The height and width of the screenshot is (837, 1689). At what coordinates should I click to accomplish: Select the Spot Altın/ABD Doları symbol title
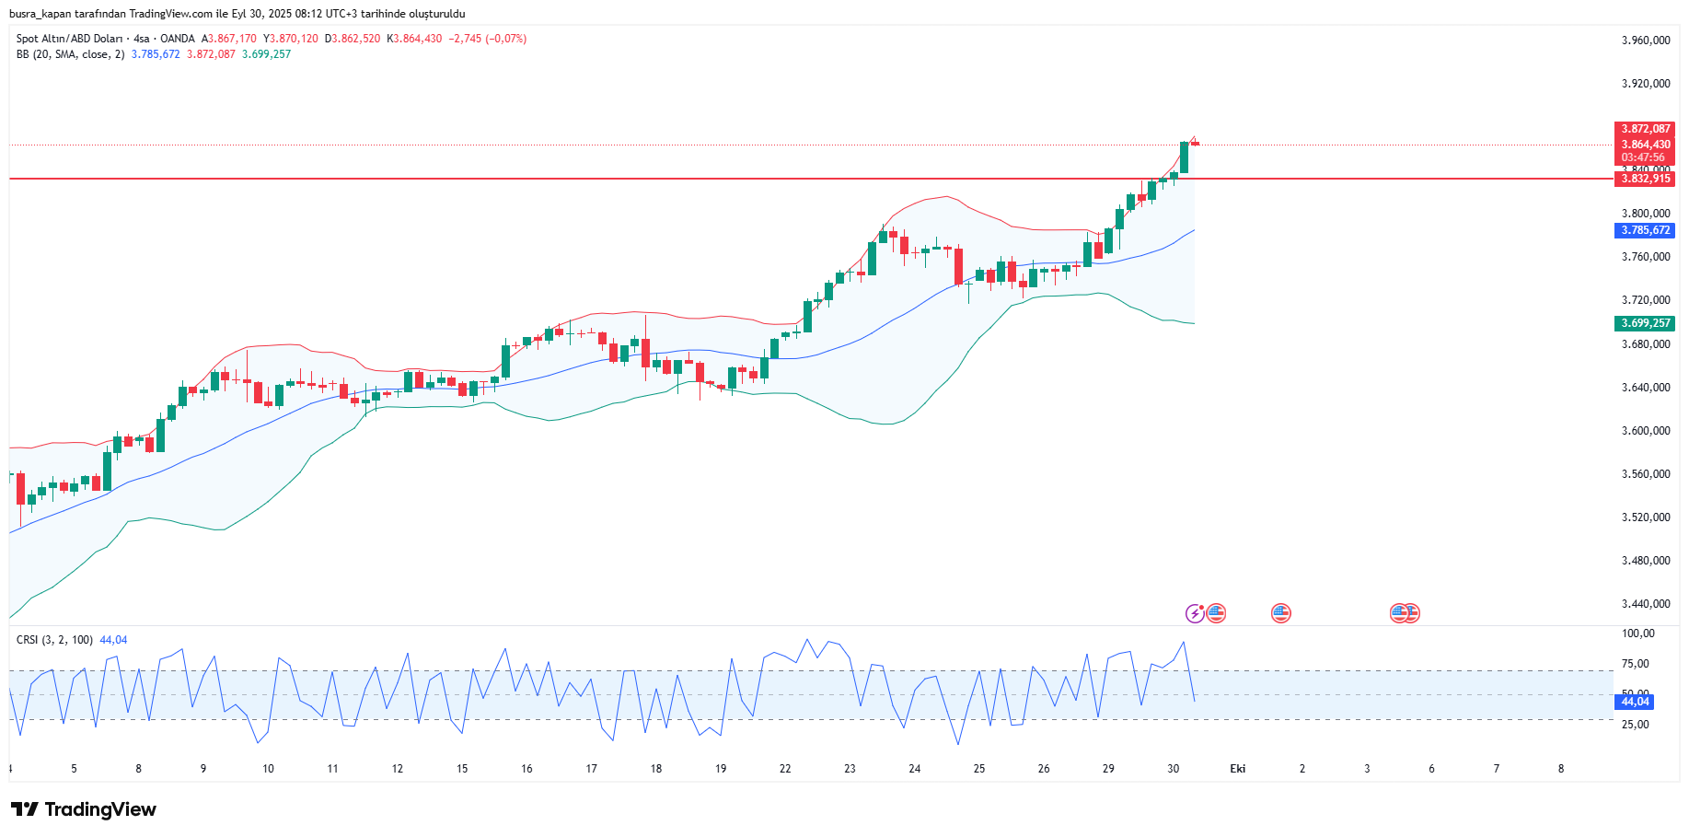pos(69,39)
